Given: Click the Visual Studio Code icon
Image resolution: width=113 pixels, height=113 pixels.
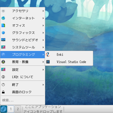Looking at the screenshot, I should [48, 62].
